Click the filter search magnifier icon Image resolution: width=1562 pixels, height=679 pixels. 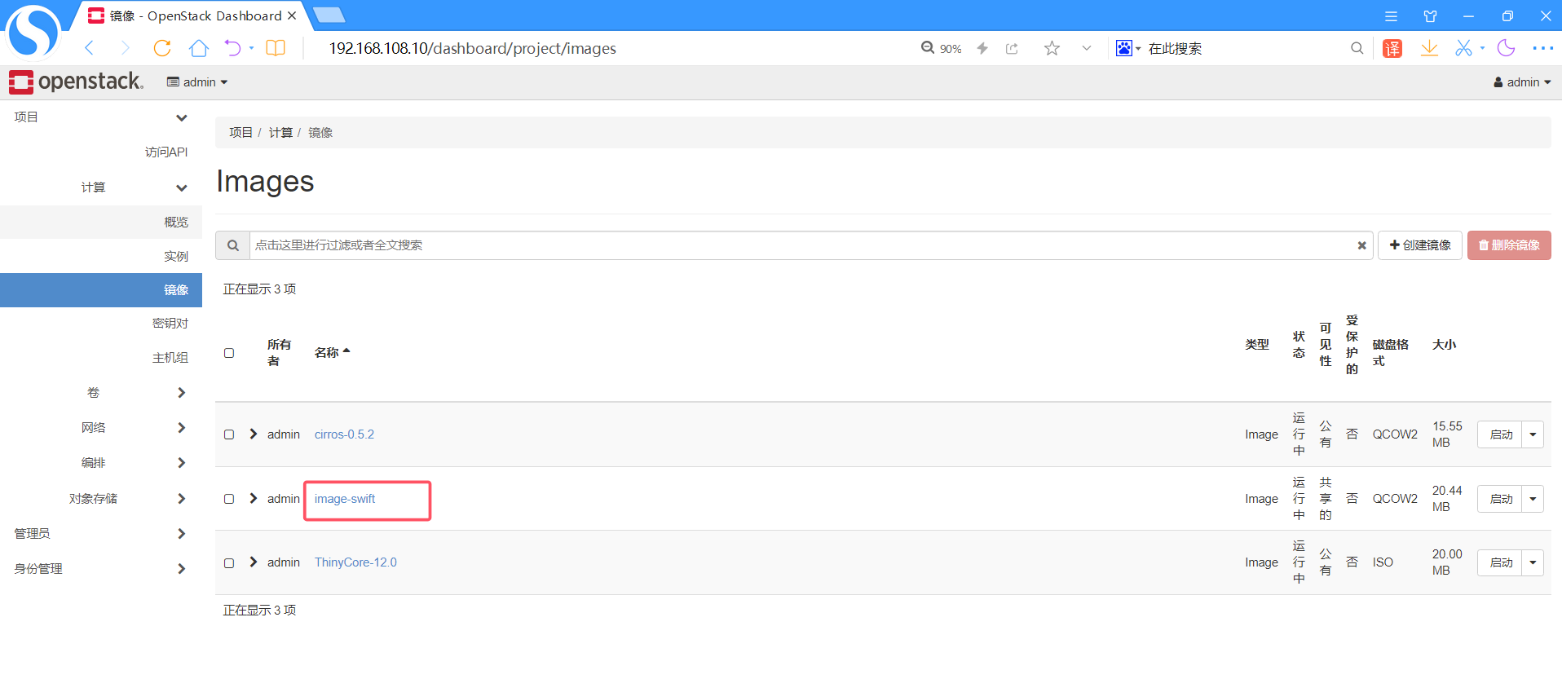tap(232, 245)
